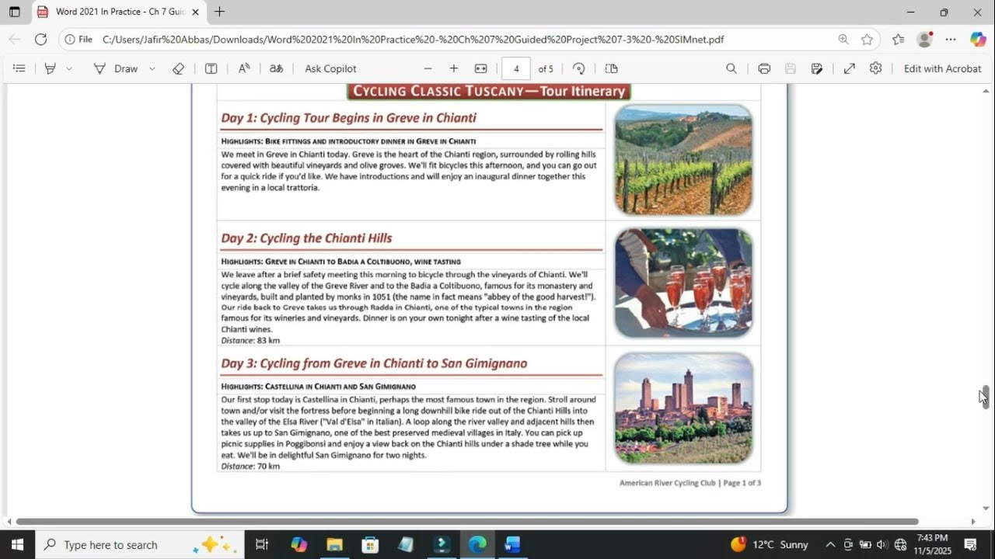995x559 pixels.
Task: Open Tab actions menu icon
Action: 14,12
